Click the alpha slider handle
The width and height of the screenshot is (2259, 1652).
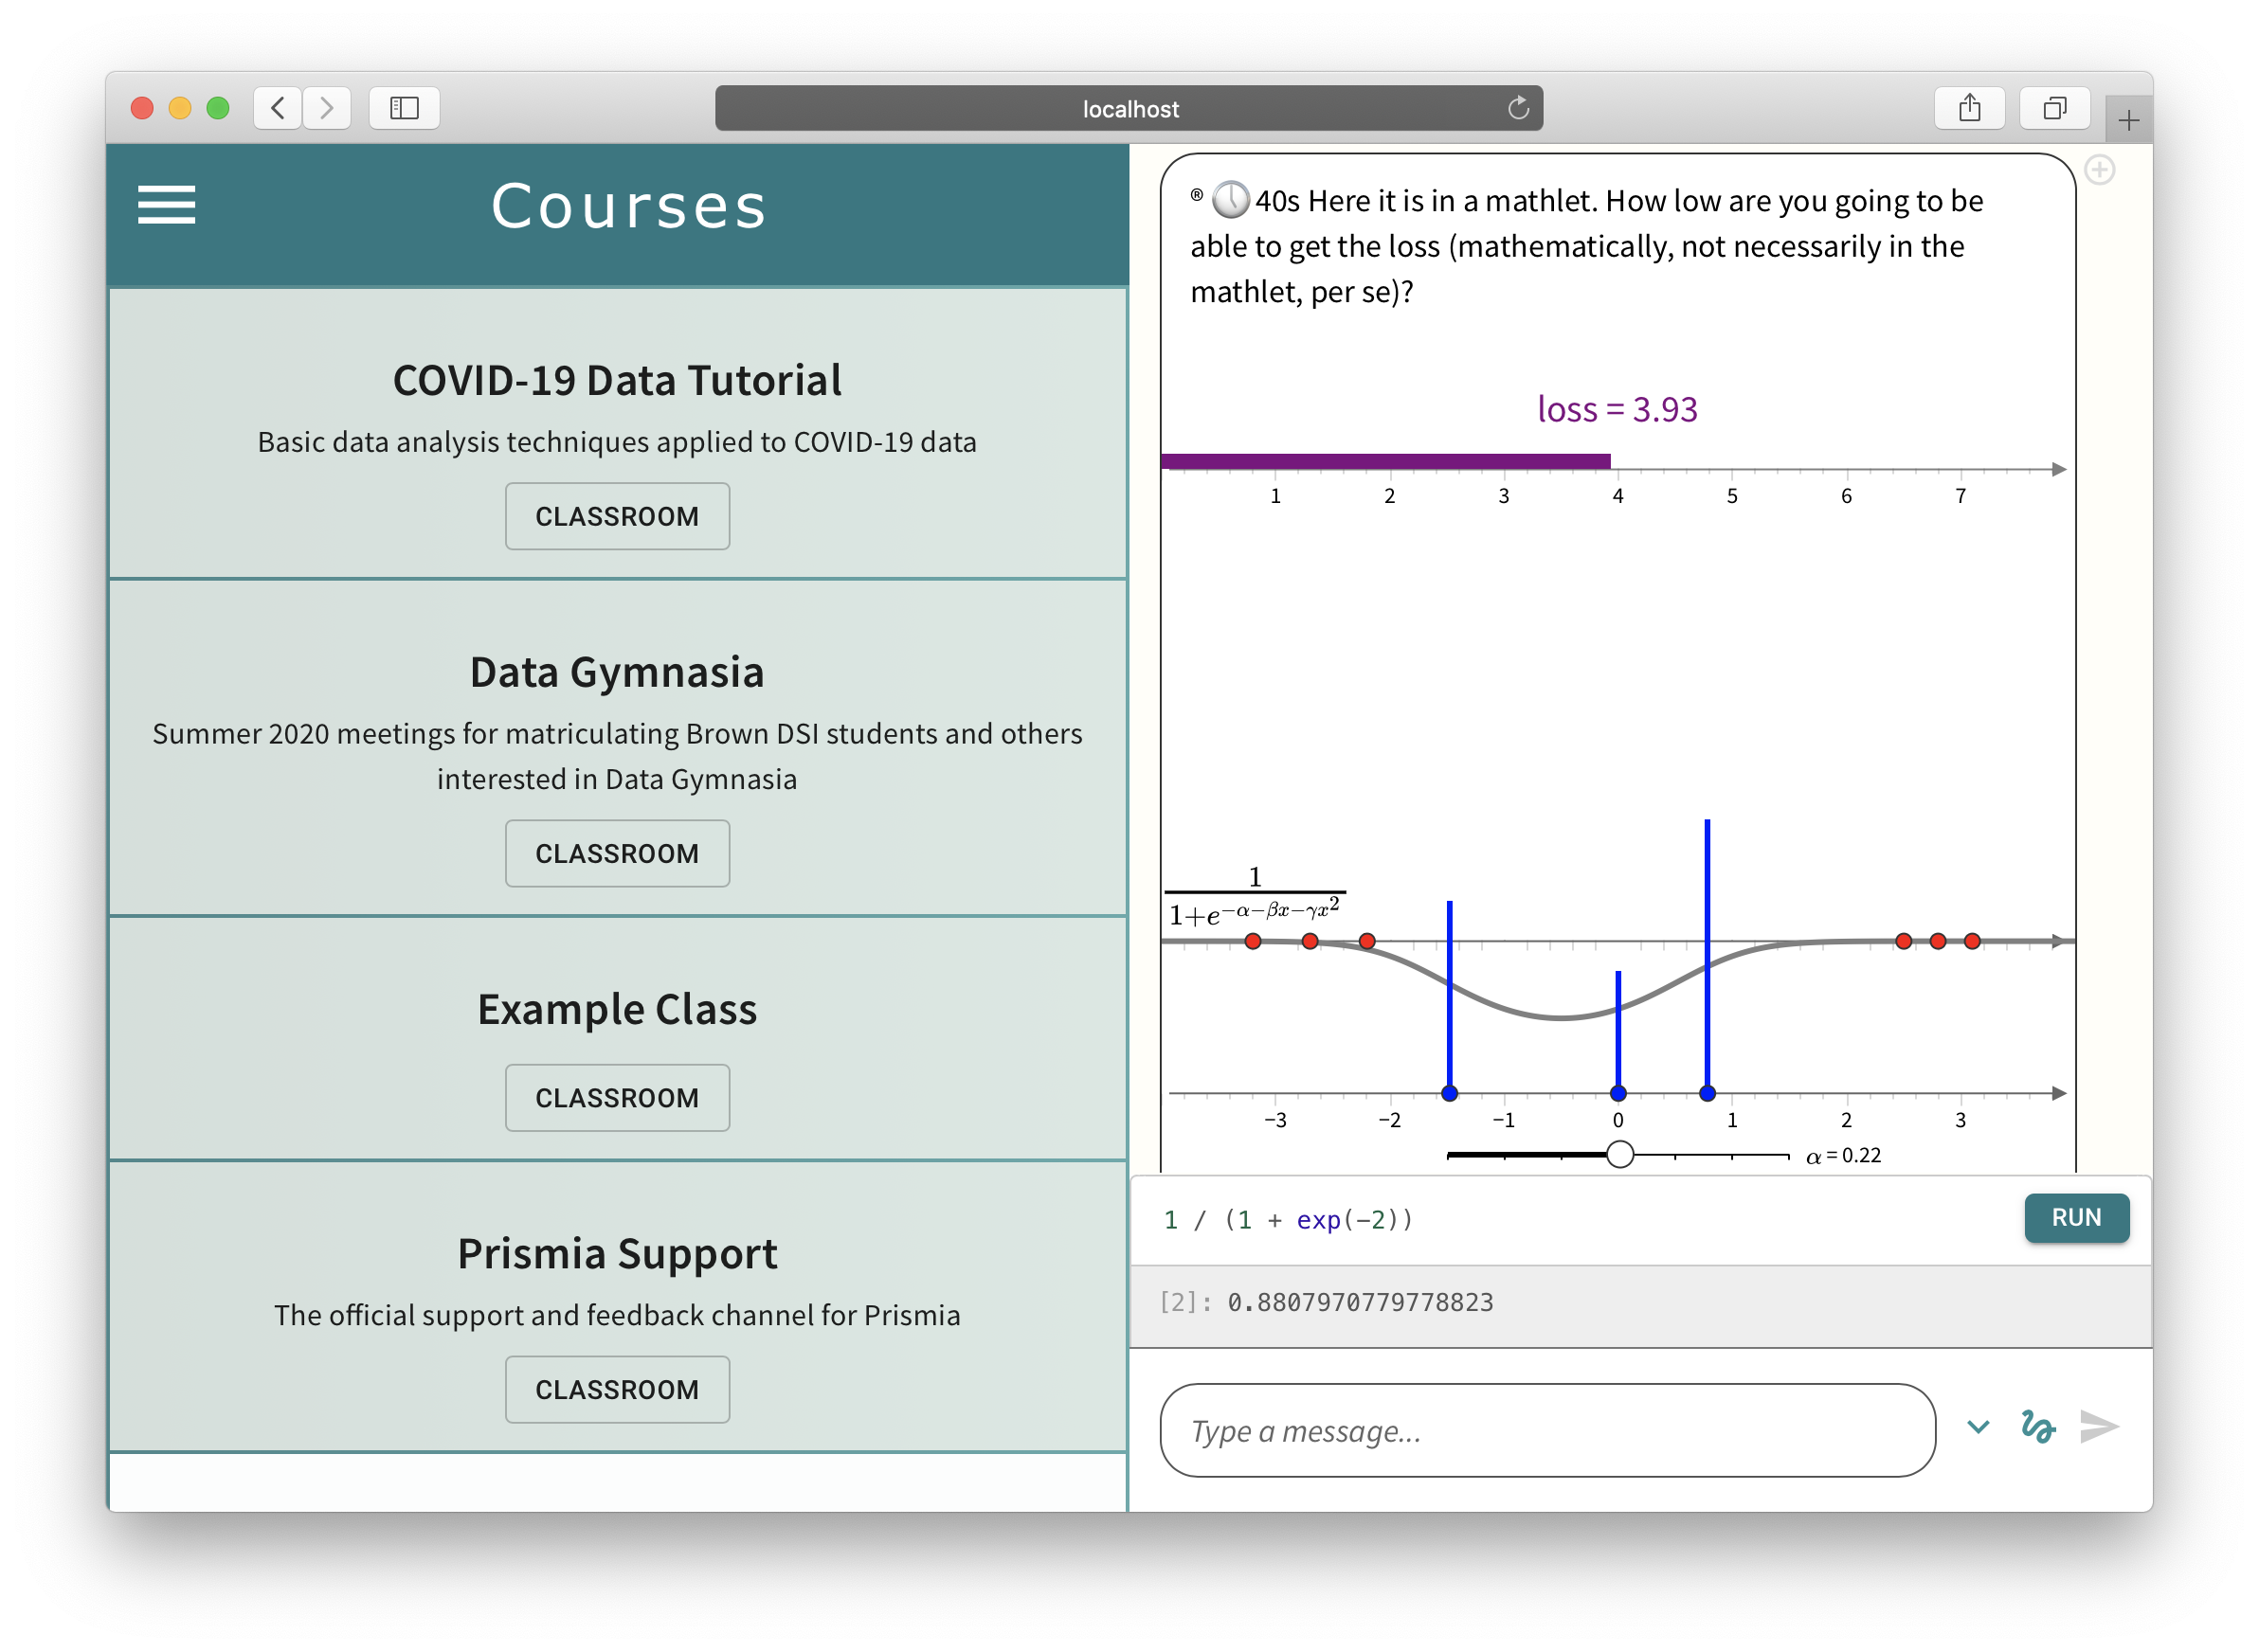pyautogui.click(x=1619, y=1154)
